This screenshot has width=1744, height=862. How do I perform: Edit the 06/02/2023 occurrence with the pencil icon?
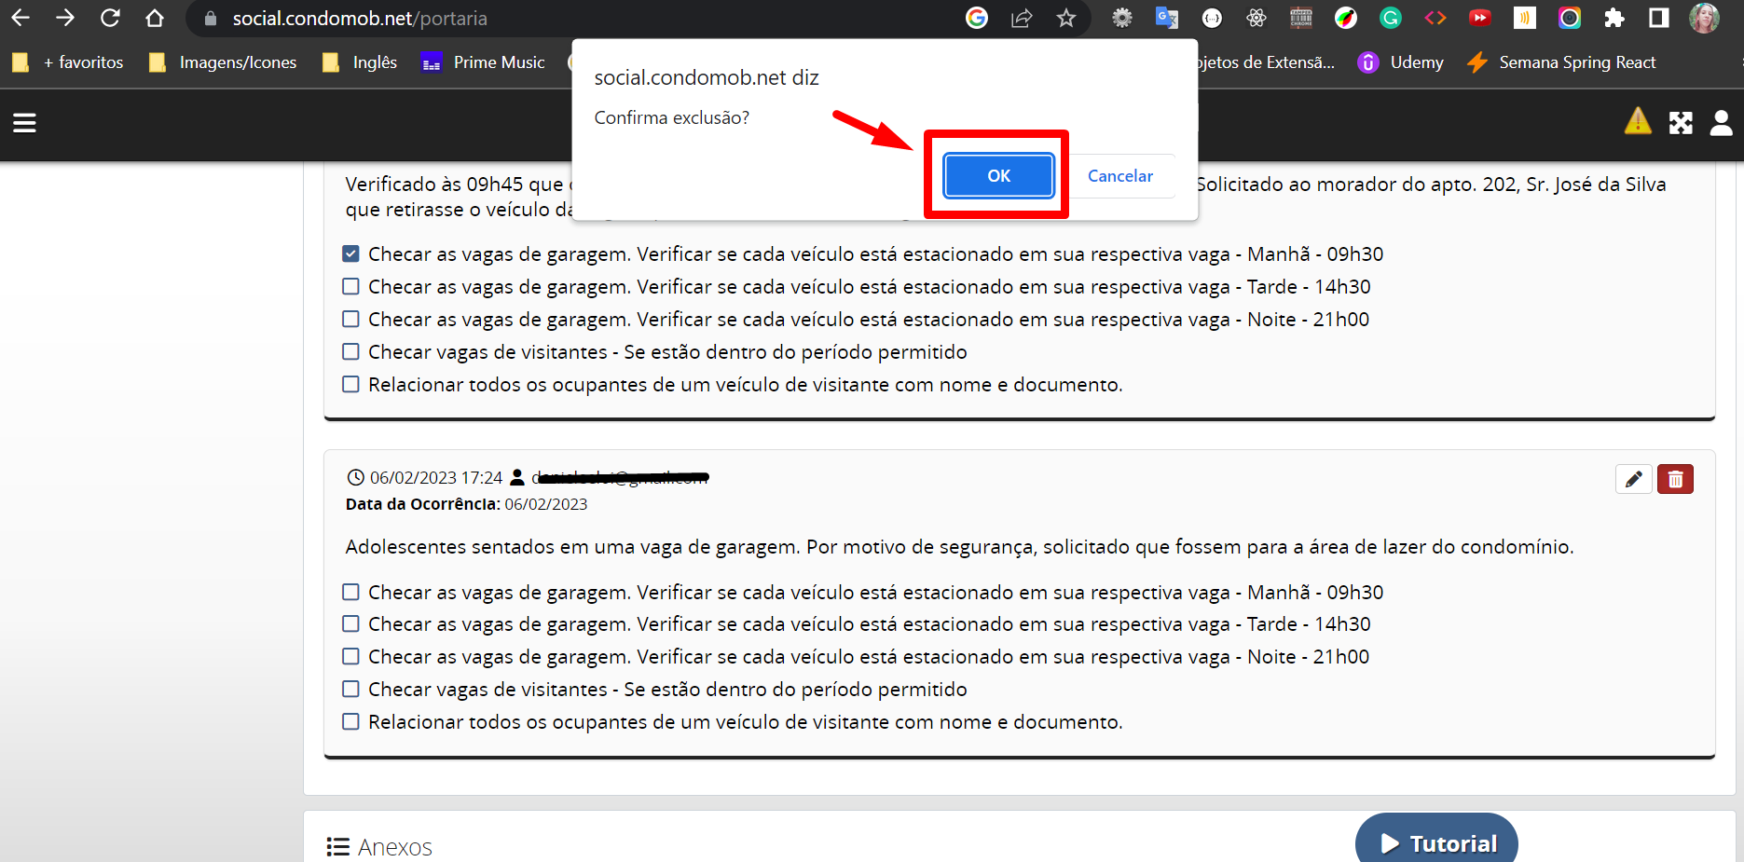coord(1633,479)
